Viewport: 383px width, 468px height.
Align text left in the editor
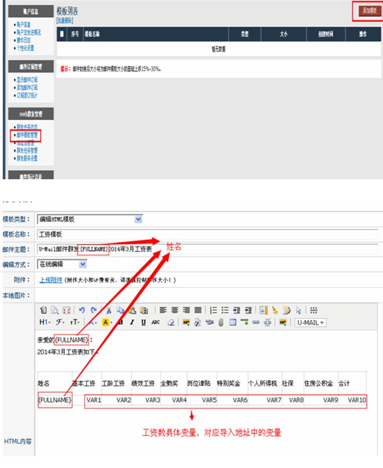(x=163, y=310)
